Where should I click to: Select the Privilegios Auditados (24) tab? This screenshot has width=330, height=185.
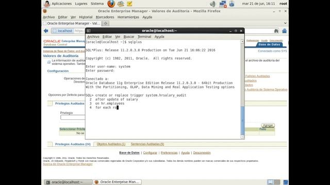pos(73,144)
